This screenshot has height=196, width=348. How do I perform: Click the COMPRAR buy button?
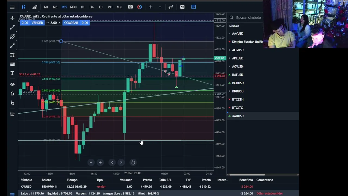pos(71,23)
